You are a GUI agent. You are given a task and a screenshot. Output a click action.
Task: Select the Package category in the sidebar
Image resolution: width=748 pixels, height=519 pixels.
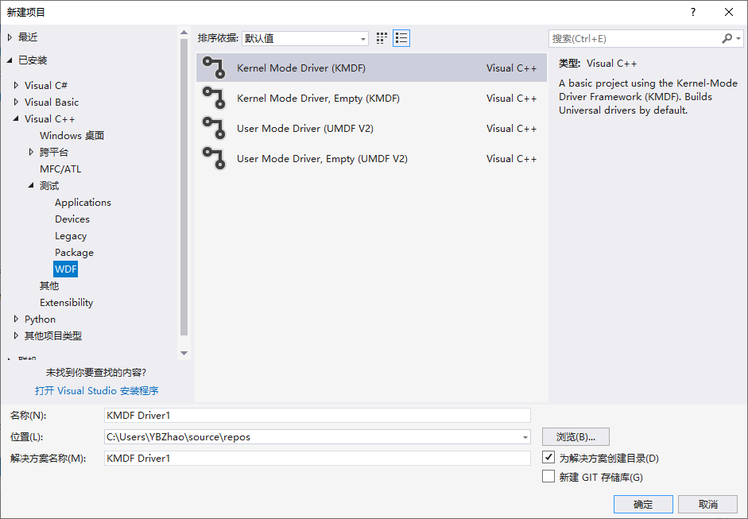point(74,252)
